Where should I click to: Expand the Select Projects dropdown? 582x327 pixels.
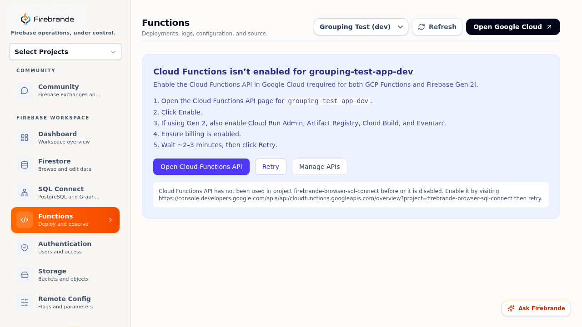[x=65, y=52]
